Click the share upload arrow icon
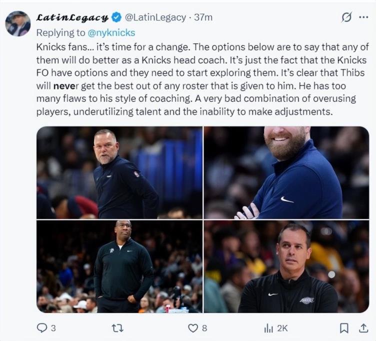The image size is (376, 341). click(363, 327)
